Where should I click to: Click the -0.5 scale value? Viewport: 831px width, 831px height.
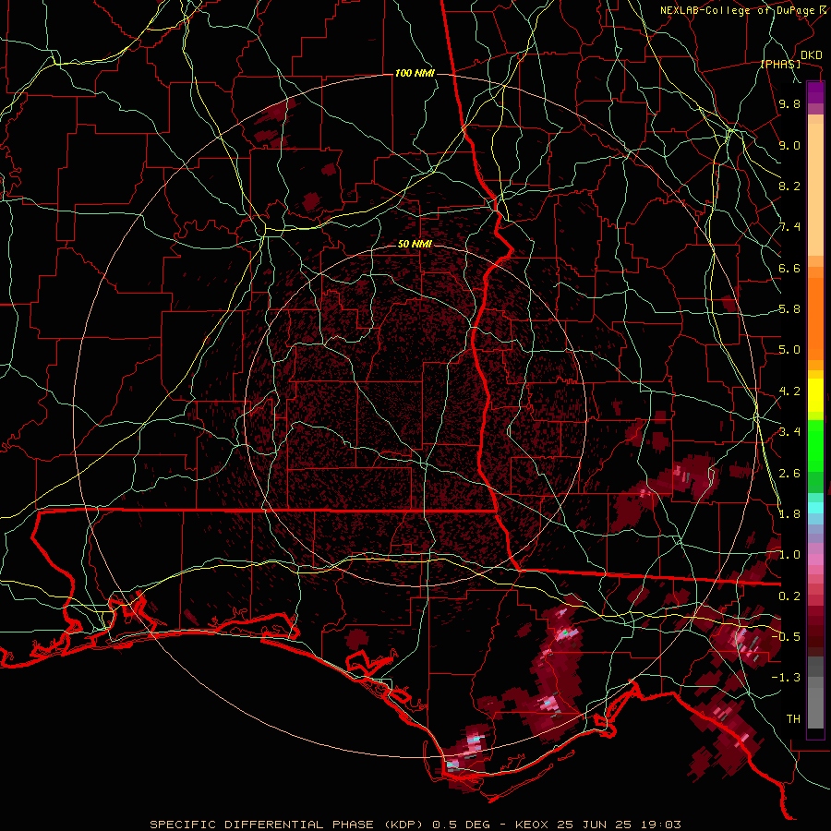tap(786, 636)
